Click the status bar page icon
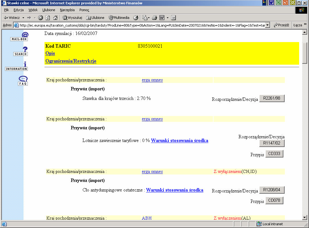 pyautogui.click(x=4, y=224)
